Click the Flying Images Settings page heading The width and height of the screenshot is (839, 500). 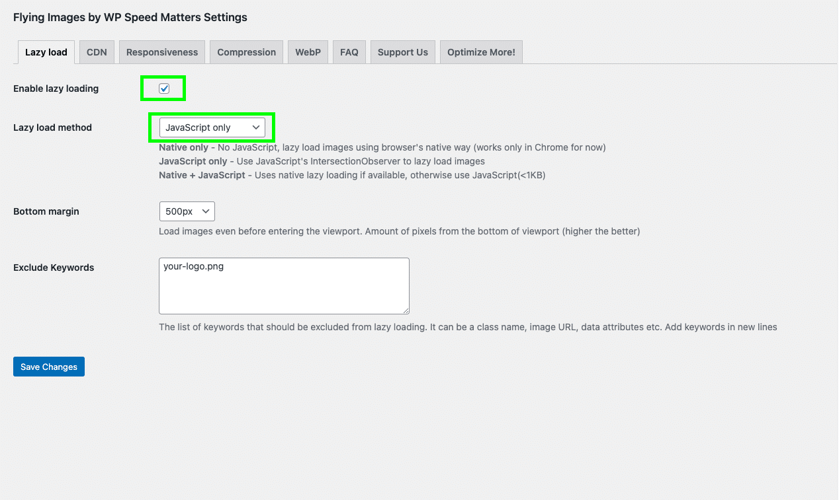130,18
